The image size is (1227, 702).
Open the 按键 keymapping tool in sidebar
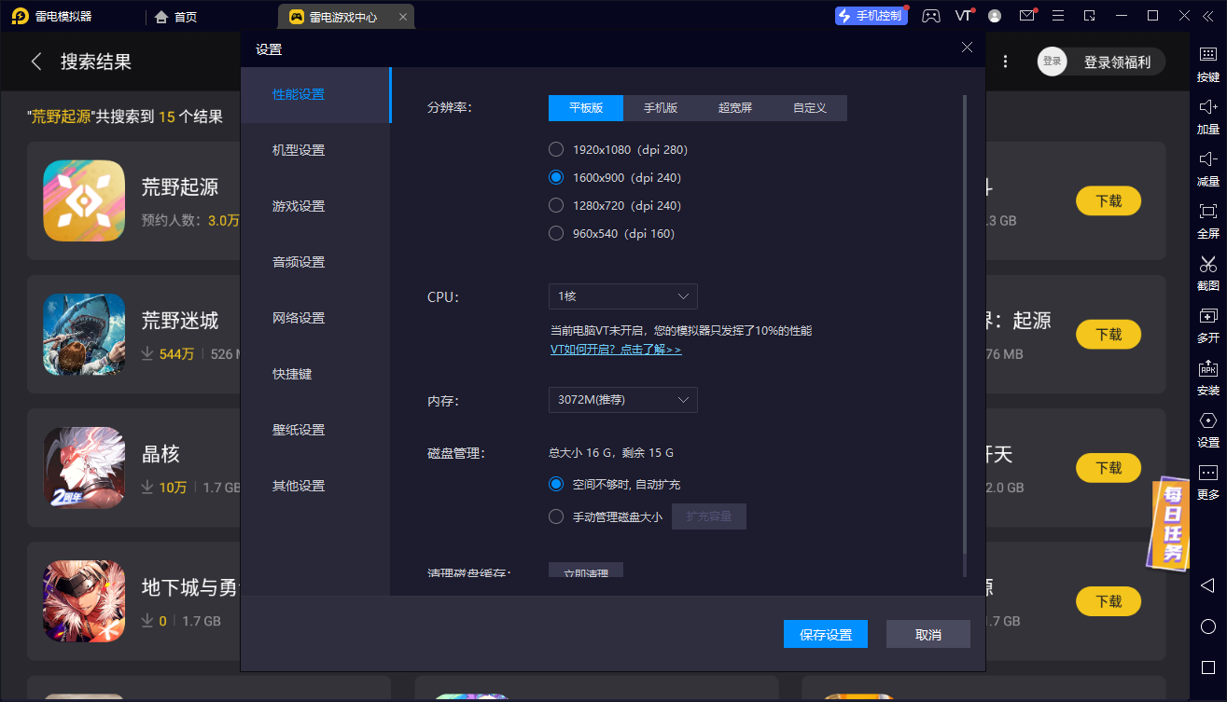point(1207,63)
